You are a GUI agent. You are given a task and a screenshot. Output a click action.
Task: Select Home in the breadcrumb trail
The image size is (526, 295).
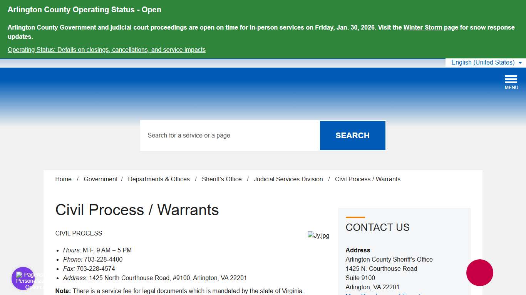click(x=63, y=179)
